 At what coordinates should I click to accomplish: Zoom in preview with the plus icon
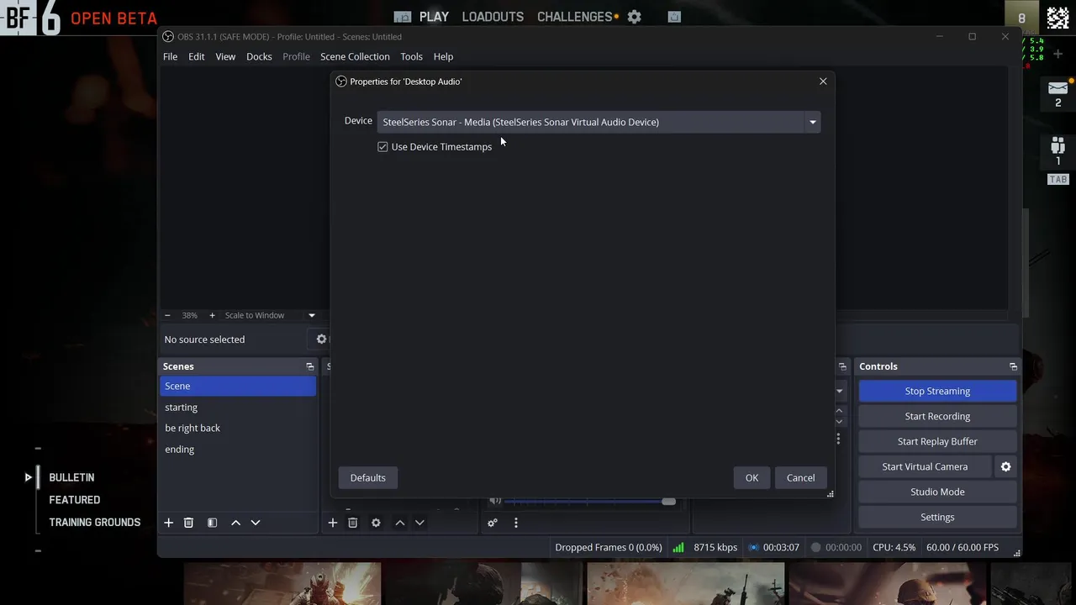tap(212, 315)
